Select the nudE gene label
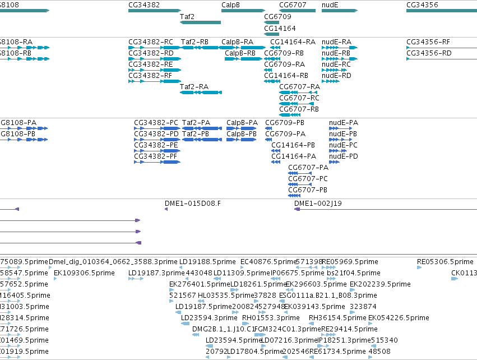This screenshot has height=360, width=477. tap(330, 5)
